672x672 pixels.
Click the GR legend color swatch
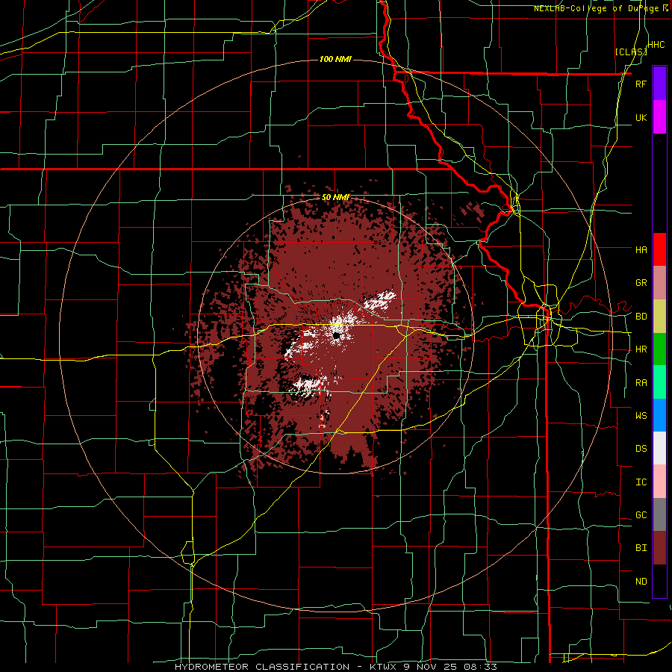659,283
